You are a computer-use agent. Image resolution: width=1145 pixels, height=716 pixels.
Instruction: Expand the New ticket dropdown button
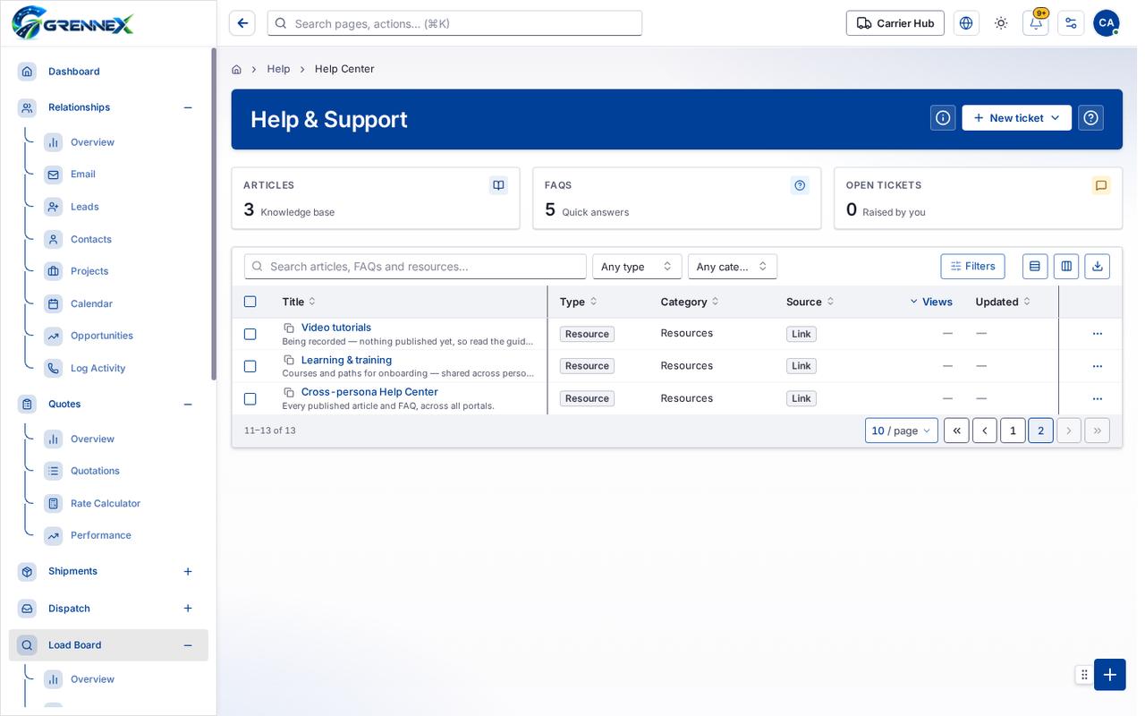click(1017, 118)
